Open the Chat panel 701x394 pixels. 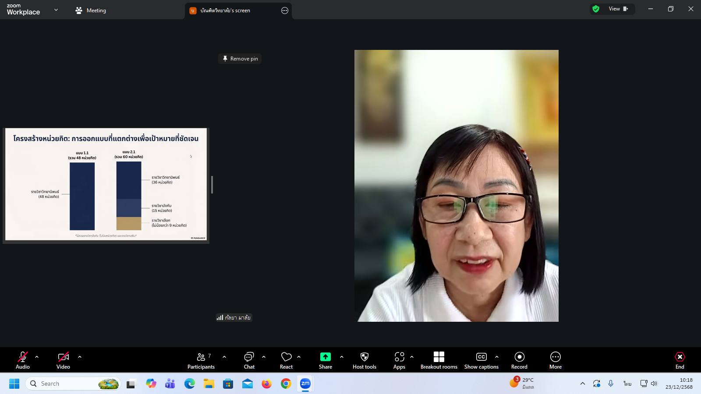(249, 360)
